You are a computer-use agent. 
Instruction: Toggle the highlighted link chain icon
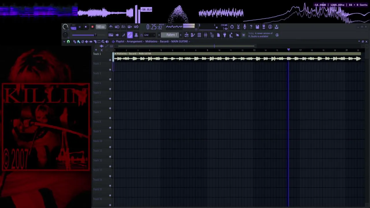coord(130,35)
